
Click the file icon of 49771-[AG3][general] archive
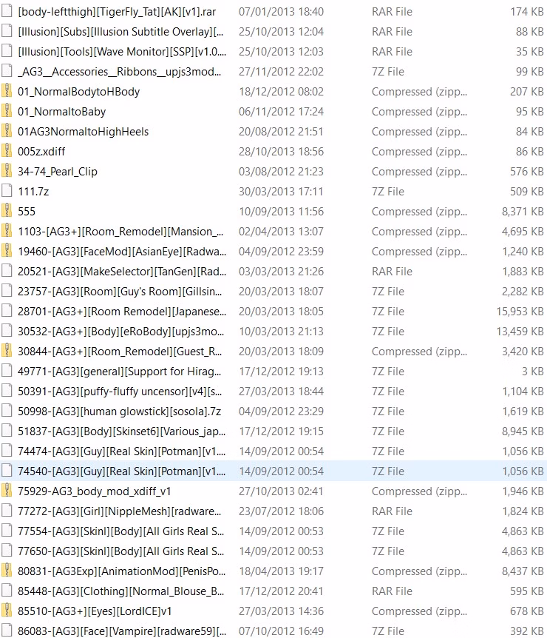7,371
